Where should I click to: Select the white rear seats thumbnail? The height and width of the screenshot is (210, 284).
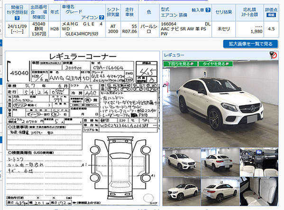click(259, 191)
